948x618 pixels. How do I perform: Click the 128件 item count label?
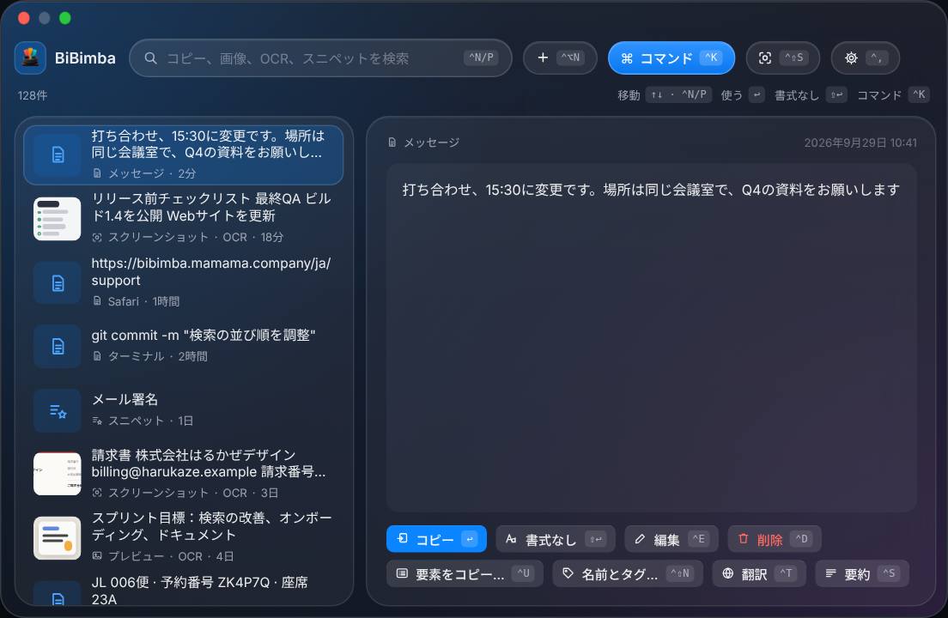pos(33,95)
